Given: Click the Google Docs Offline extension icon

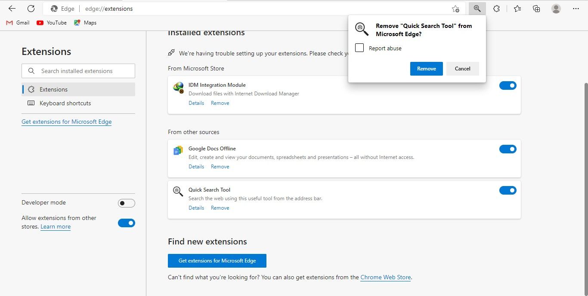Looking at the screenshot, I should 178,150.
